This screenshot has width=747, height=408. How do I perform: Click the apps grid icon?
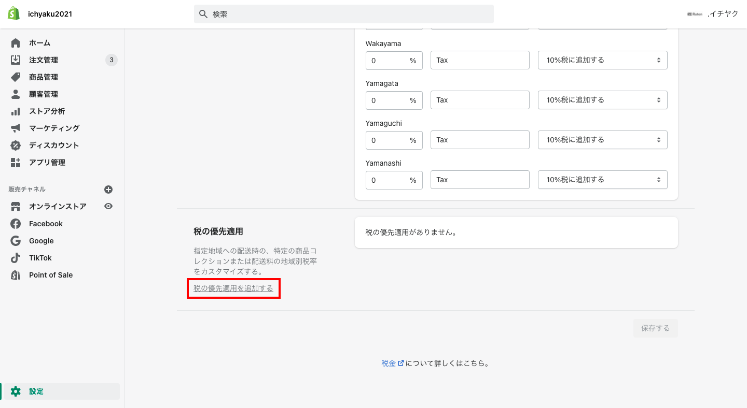point(16,162)
